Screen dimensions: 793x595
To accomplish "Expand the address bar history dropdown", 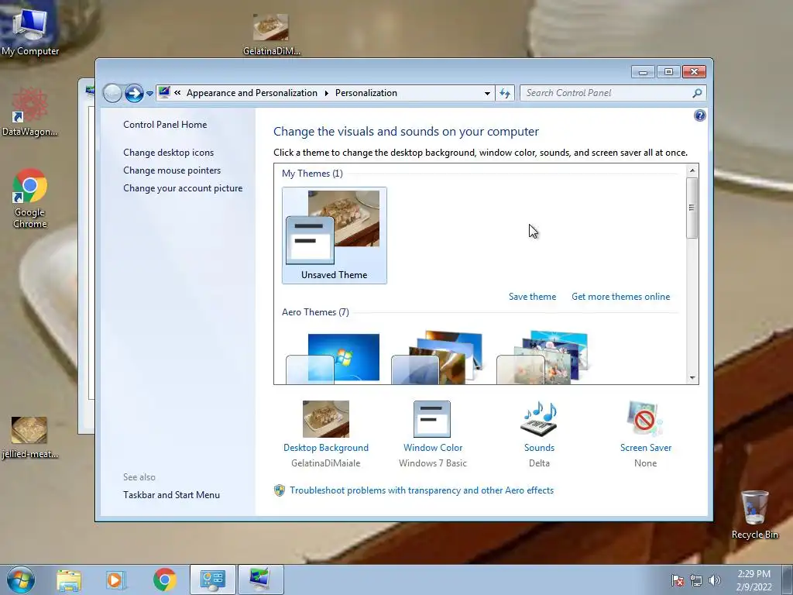I will [487, 94].
